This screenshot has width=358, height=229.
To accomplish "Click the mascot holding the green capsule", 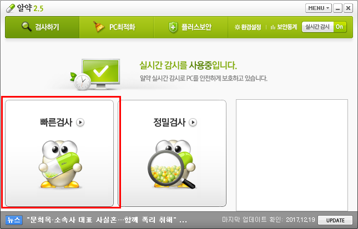I will pos(60,164).
